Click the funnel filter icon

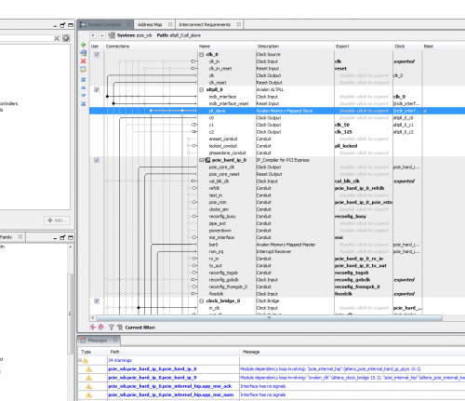pyautogui.click(x=112, y=327)
